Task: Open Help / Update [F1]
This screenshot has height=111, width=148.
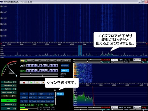Action: coord(9,92)
